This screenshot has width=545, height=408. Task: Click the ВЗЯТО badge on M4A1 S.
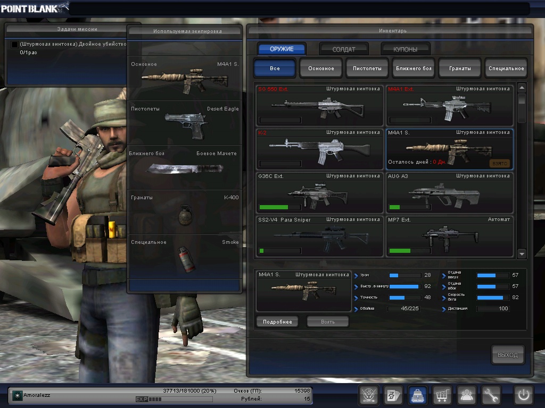click(x=500, y=164)
